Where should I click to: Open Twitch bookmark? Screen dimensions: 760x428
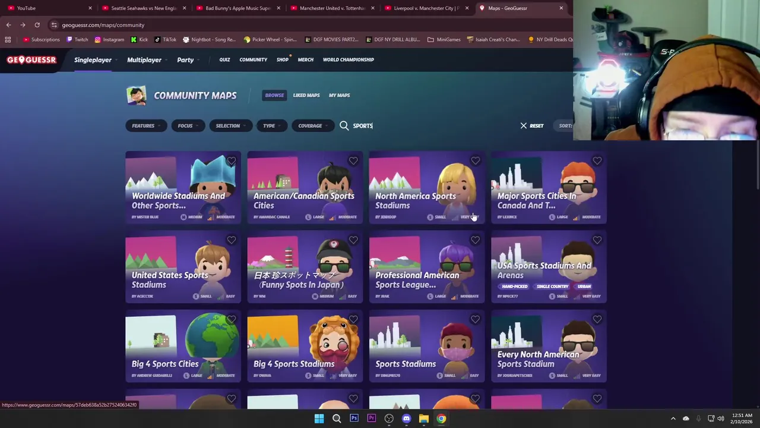coord(77,39)
